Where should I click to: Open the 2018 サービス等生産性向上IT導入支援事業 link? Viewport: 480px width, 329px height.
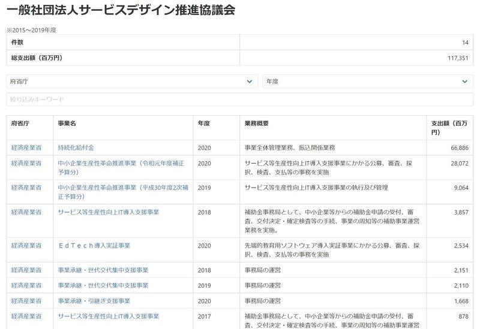tap(109, 212)
